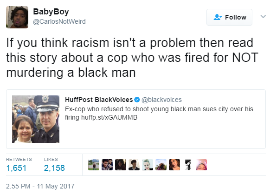The image size is (270, 195).
Task: Click the fifth liker avatar with blonde hair
Action: click(x=148, y=165)
